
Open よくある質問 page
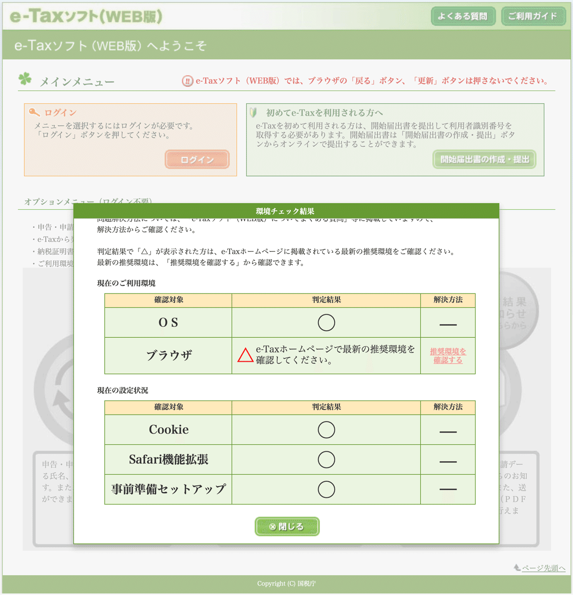(x=463, y=16)
